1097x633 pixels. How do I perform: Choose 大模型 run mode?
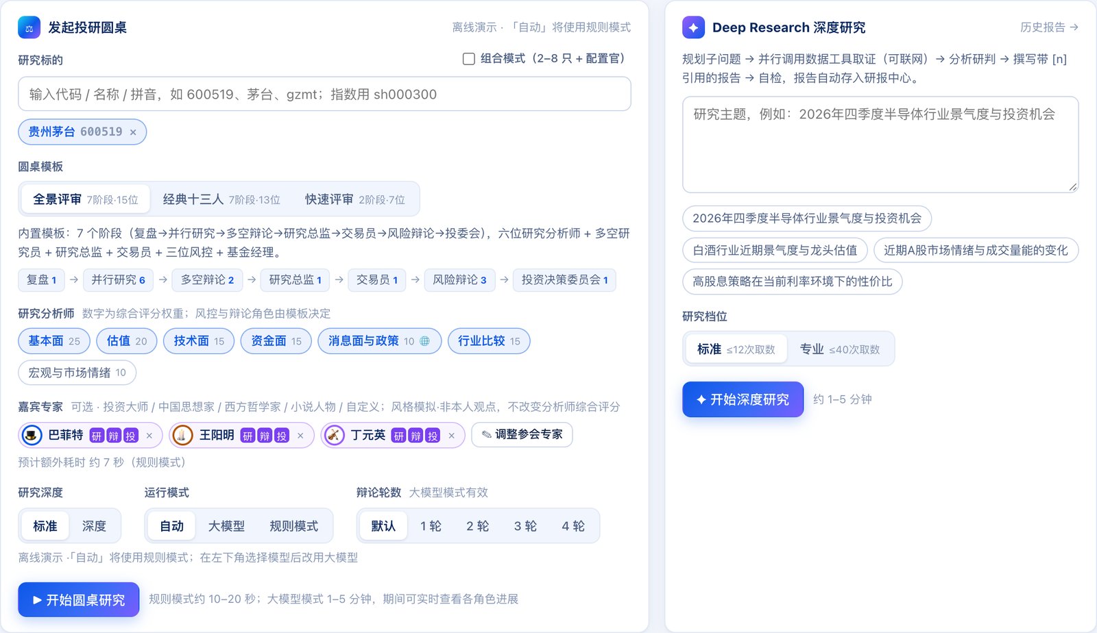point(226,526)
